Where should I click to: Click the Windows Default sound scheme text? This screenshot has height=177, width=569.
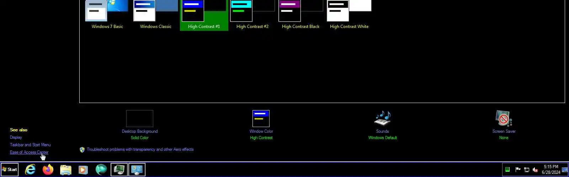coord(383,138)
